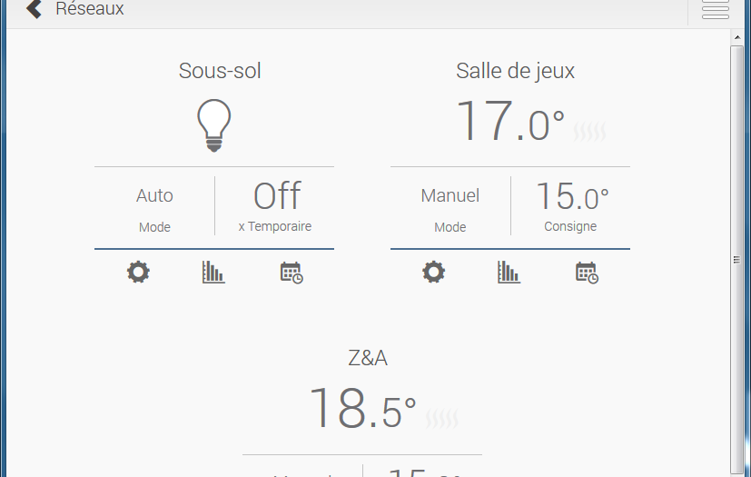Image resolution: width=751 pixels, height=477 pixels.
Task: Change Sous-sol Auto mode
Action: point(154,196)
